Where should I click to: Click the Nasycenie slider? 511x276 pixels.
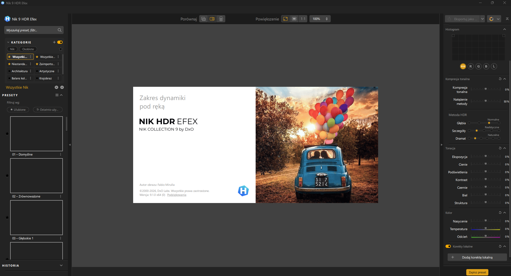click(x=486, y=221)
